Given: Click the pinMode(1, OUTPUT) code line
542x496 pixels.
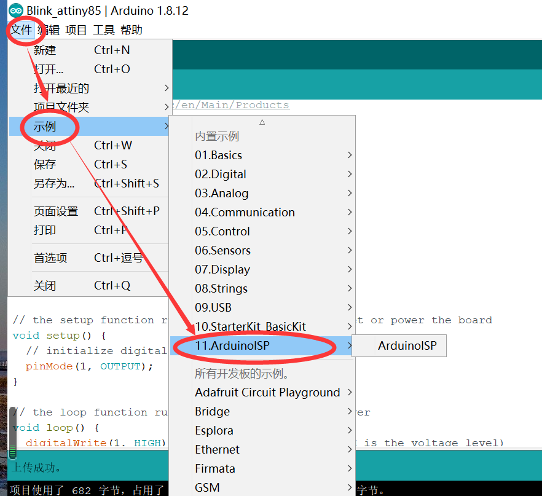Looking at the screenshot, I should [89, 366].
